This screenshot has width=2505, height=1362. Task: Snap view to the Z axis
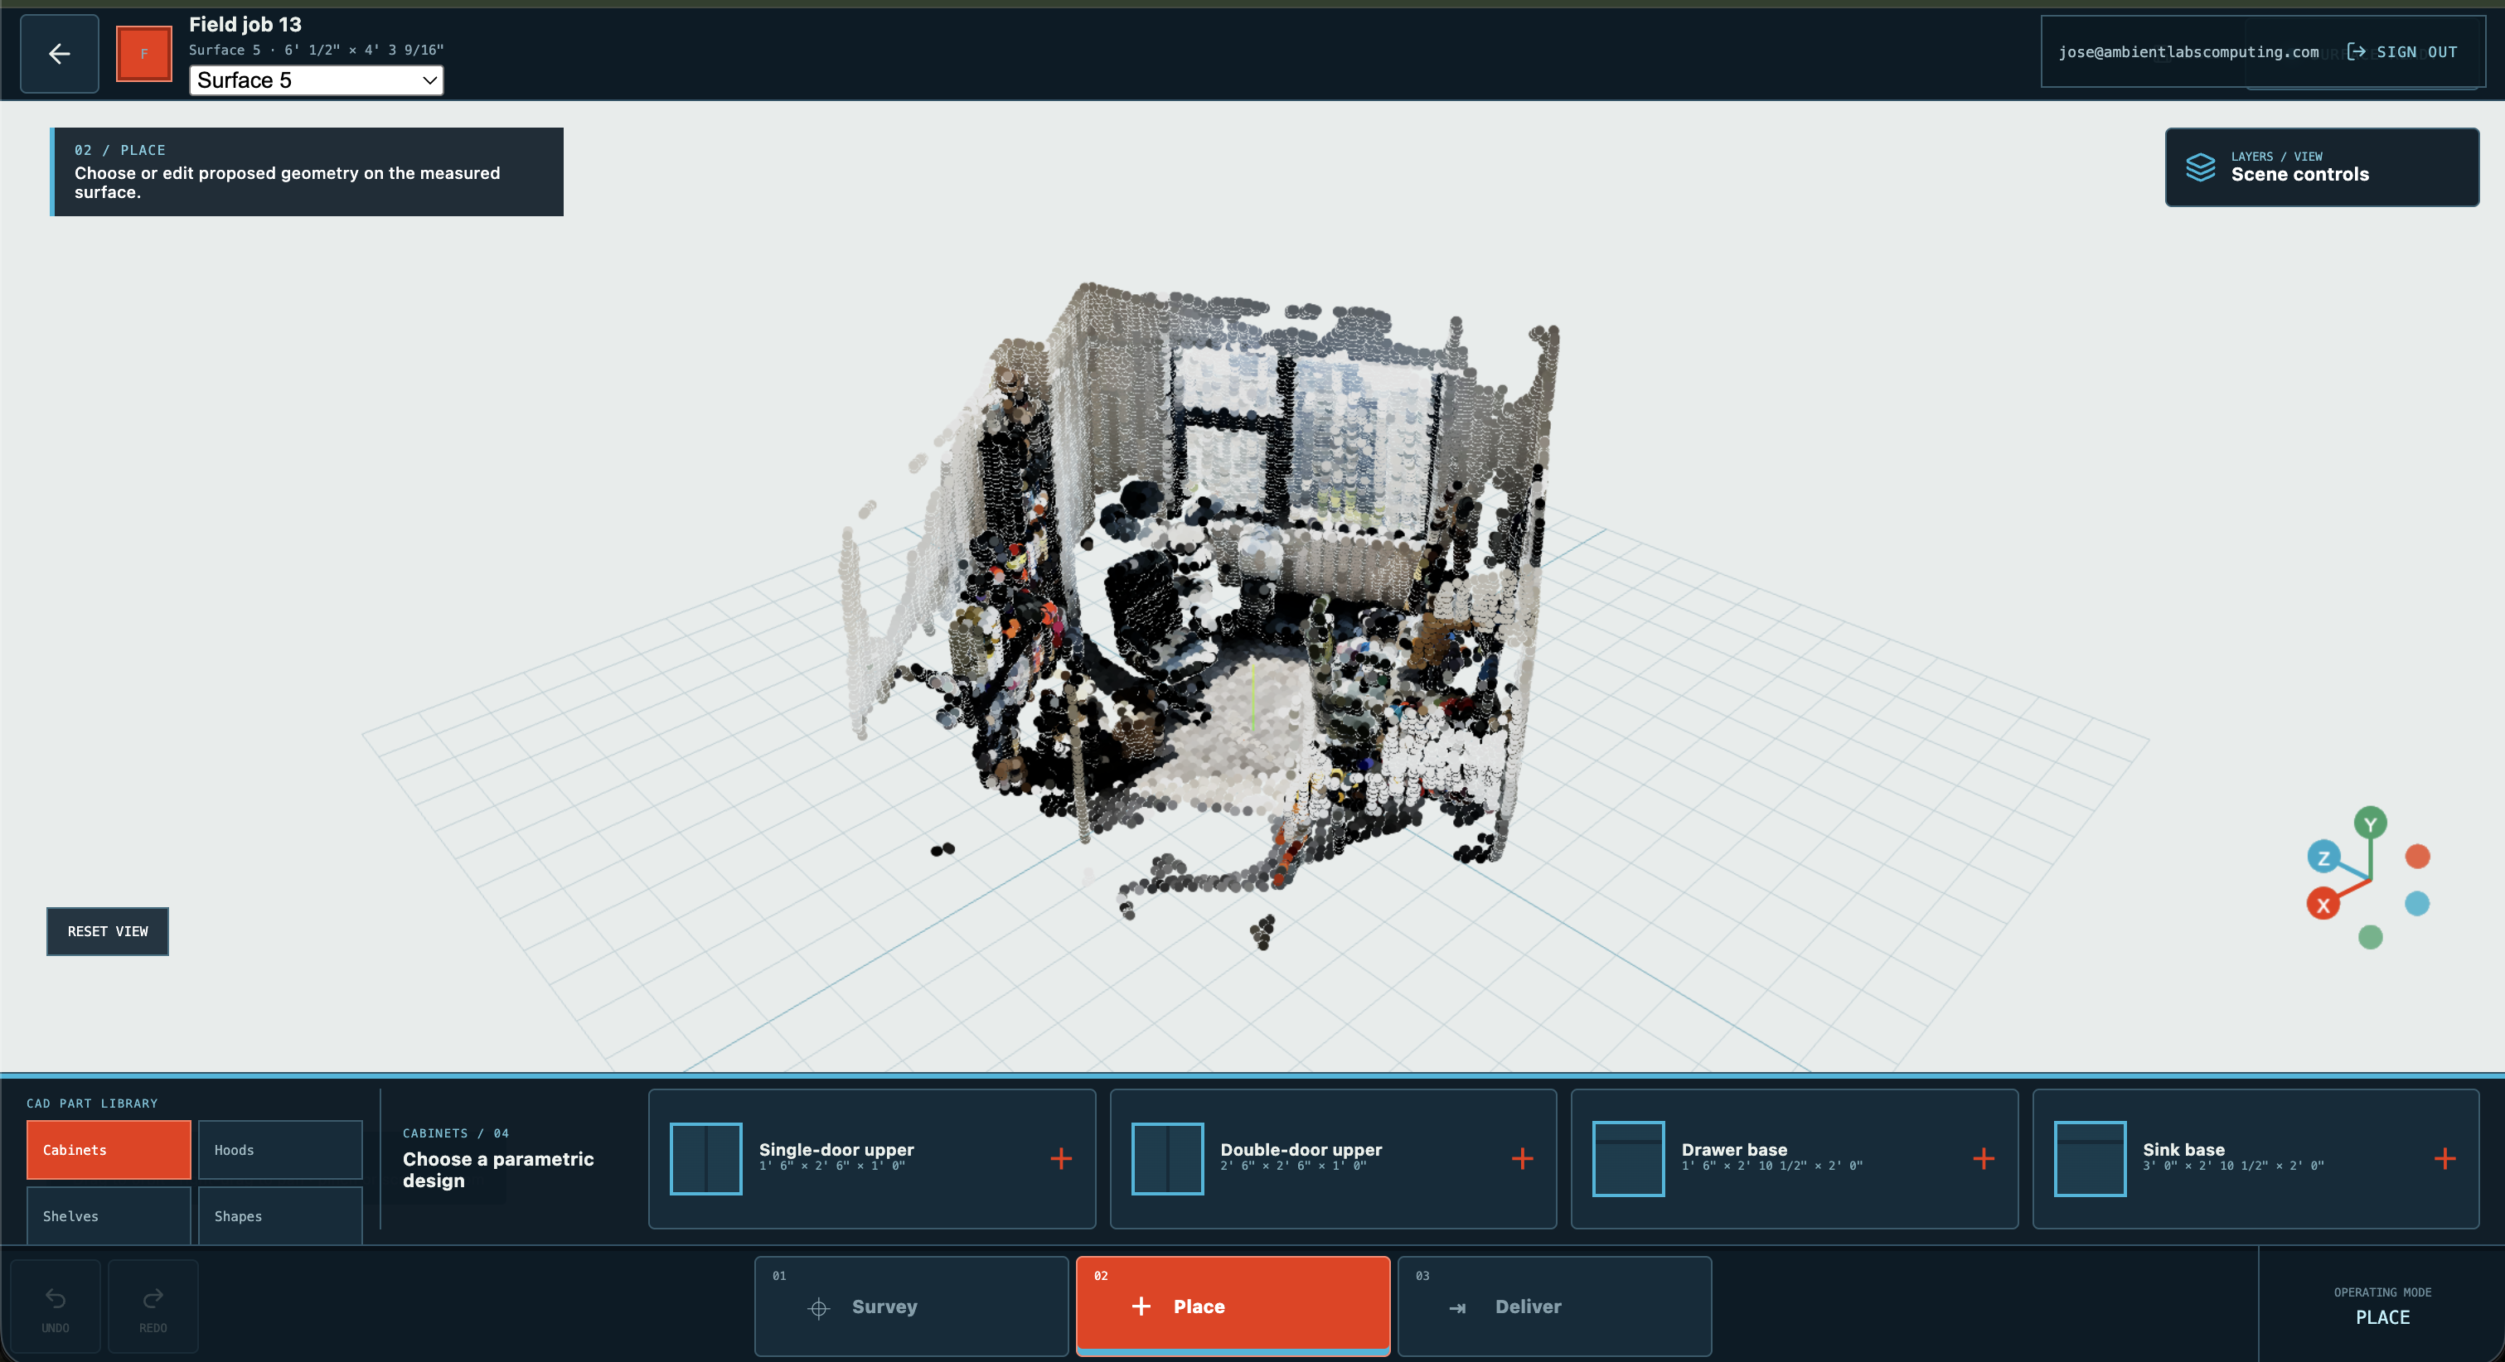pyautogui.click(x=2323, y=857)
